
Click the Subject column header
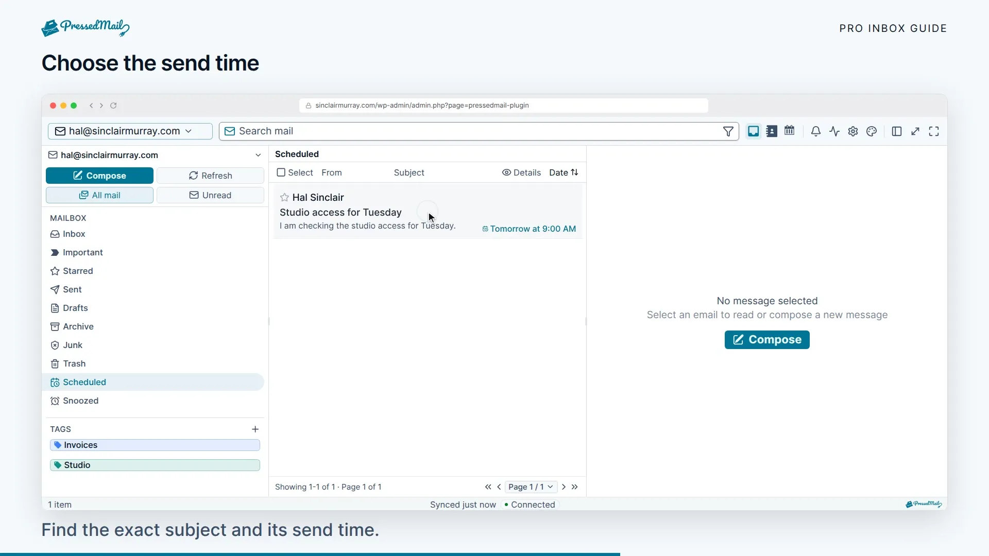(x=409, y=172)
